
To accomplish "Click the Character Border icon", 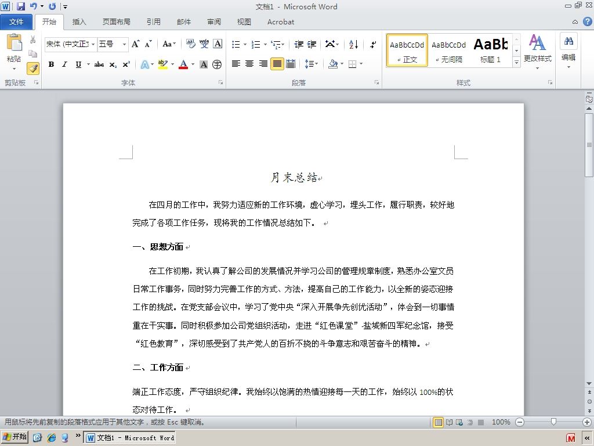I will click(x=218, y=44).
